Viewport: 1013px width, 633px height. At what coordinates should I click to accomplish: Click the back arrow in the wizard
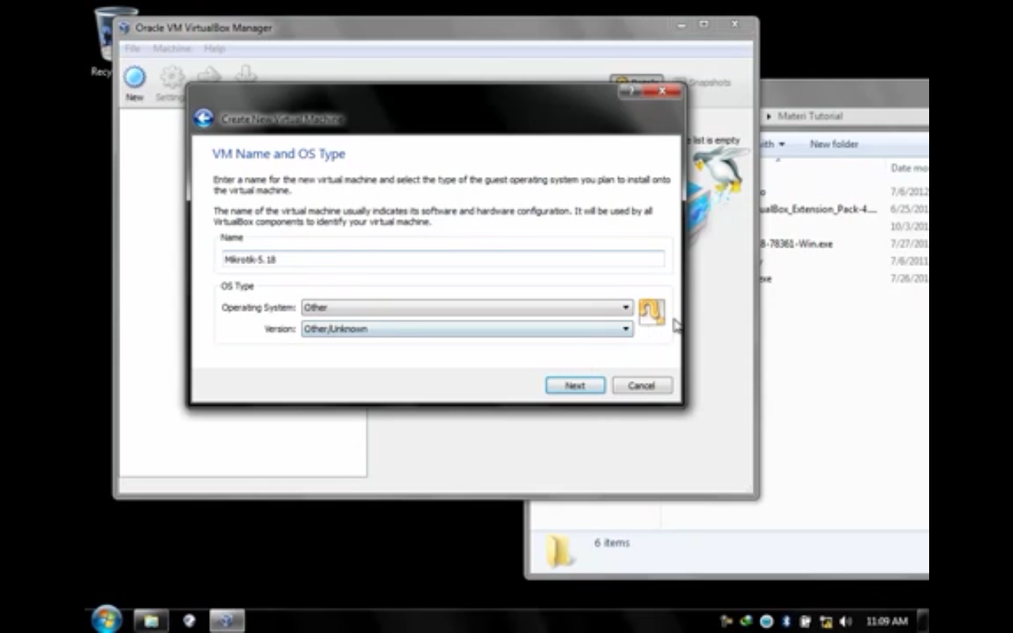click(x=203, y=119)
